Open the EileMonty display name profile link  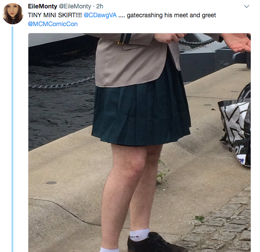(x=43, y=6)
